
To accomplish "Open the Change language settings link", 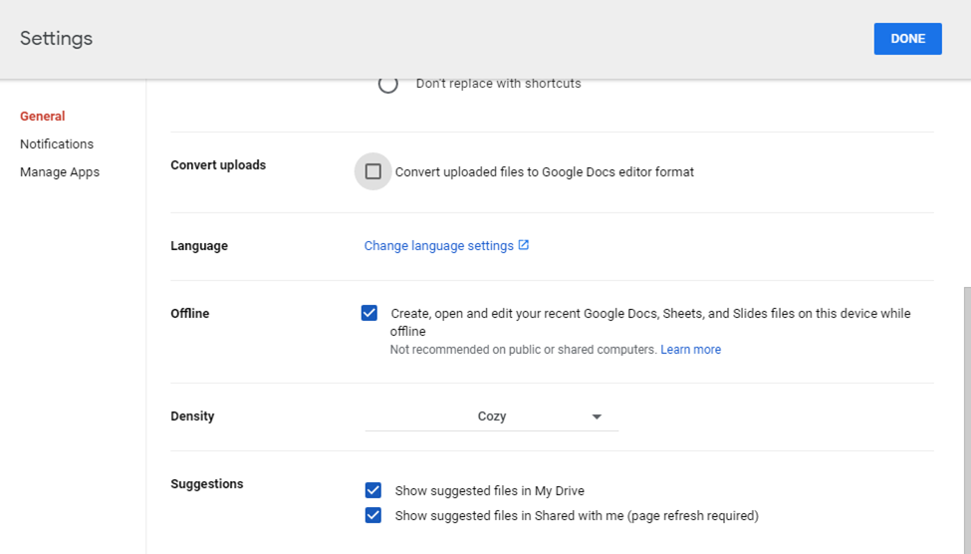I will tap(438, 246).
